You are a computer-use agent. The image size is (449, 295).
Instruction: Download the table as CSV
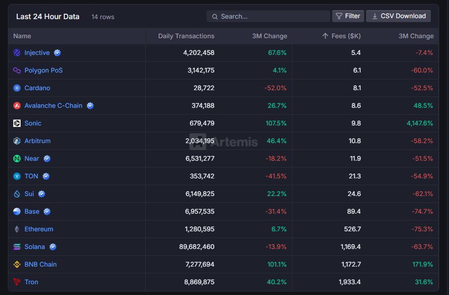pos(398,16)
